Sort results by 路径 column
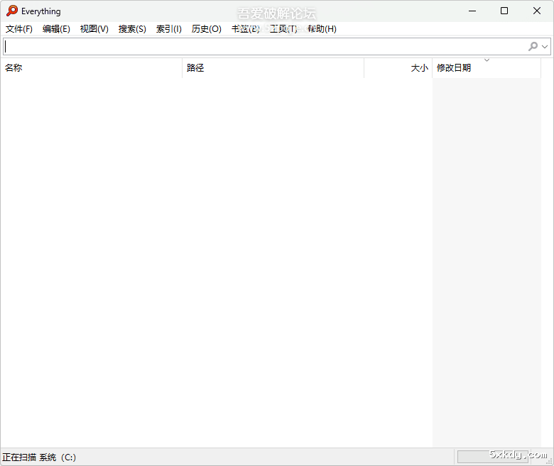This screenshot has width=554, height=466. (x=273, y=67)
